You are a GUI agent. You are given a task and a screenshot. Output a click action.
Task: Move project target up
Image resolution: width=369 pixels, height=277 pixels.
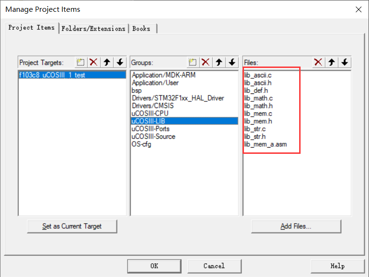107,62
